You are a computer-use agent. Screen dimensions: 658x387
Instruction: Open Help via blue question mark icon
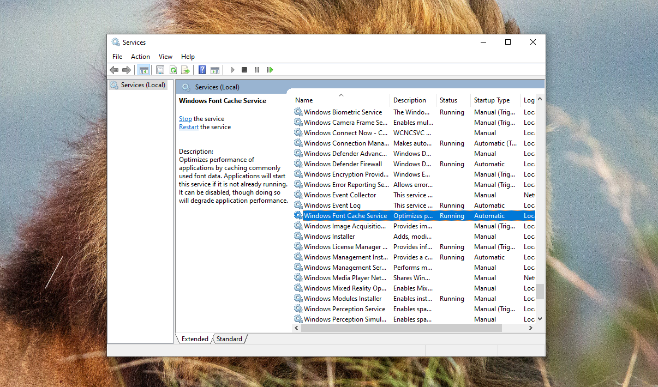coord(202,70)
